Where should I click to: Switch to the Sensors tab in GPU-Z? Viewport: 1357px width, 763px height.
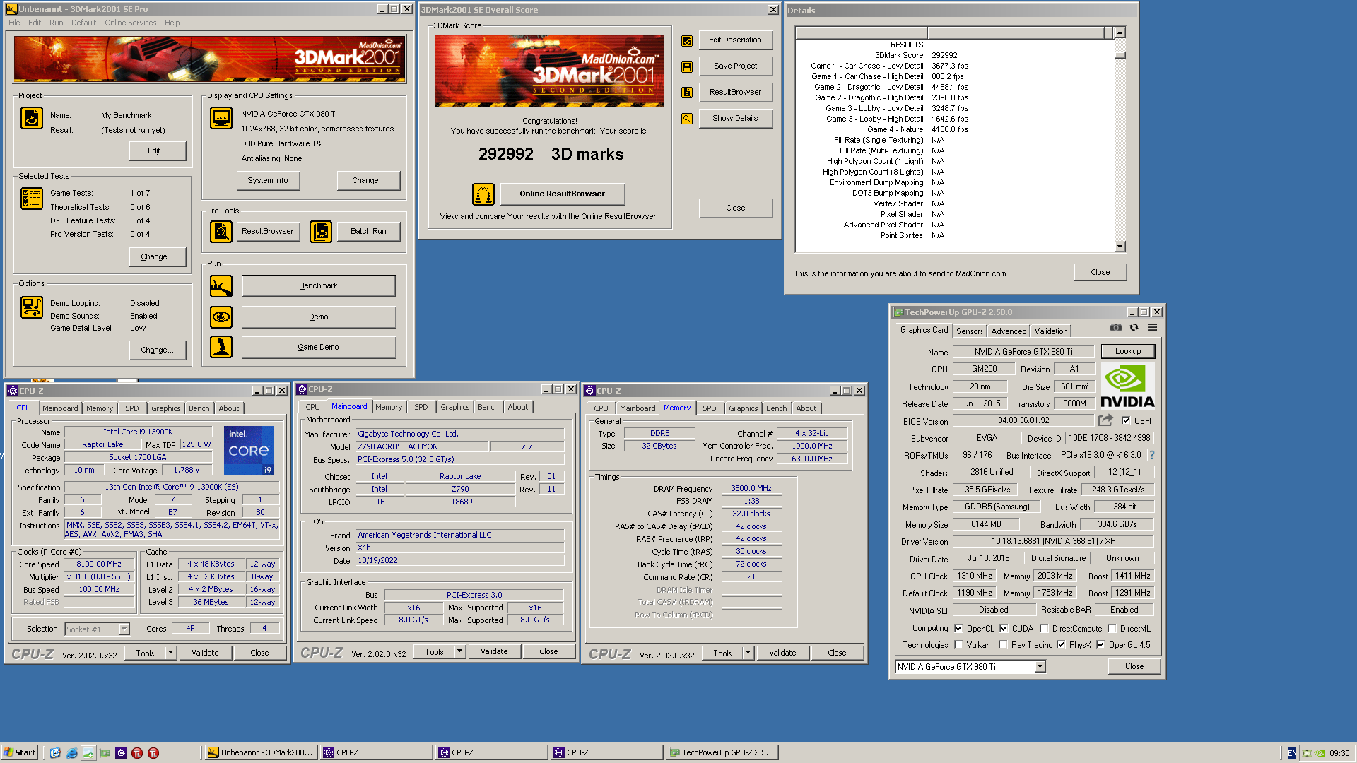969,331
